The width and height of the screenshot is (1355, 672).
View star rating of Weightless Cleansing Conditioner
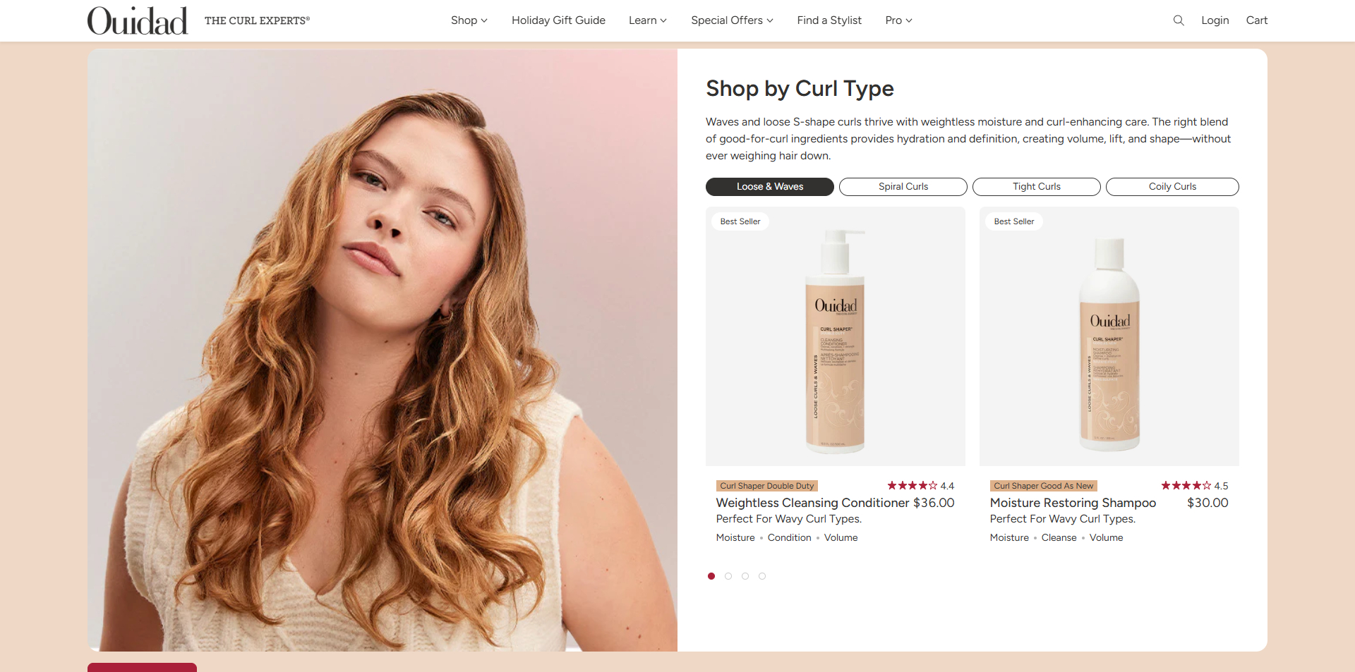(x=920, y=486)
